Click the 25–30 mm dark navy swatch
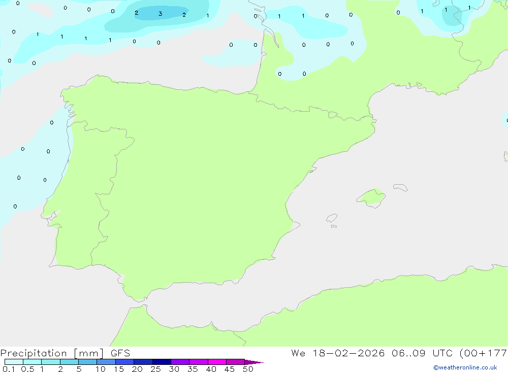 tap(162, 362)
